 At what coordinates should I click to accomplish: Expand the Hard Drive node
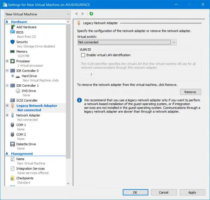tap(13, 76)
